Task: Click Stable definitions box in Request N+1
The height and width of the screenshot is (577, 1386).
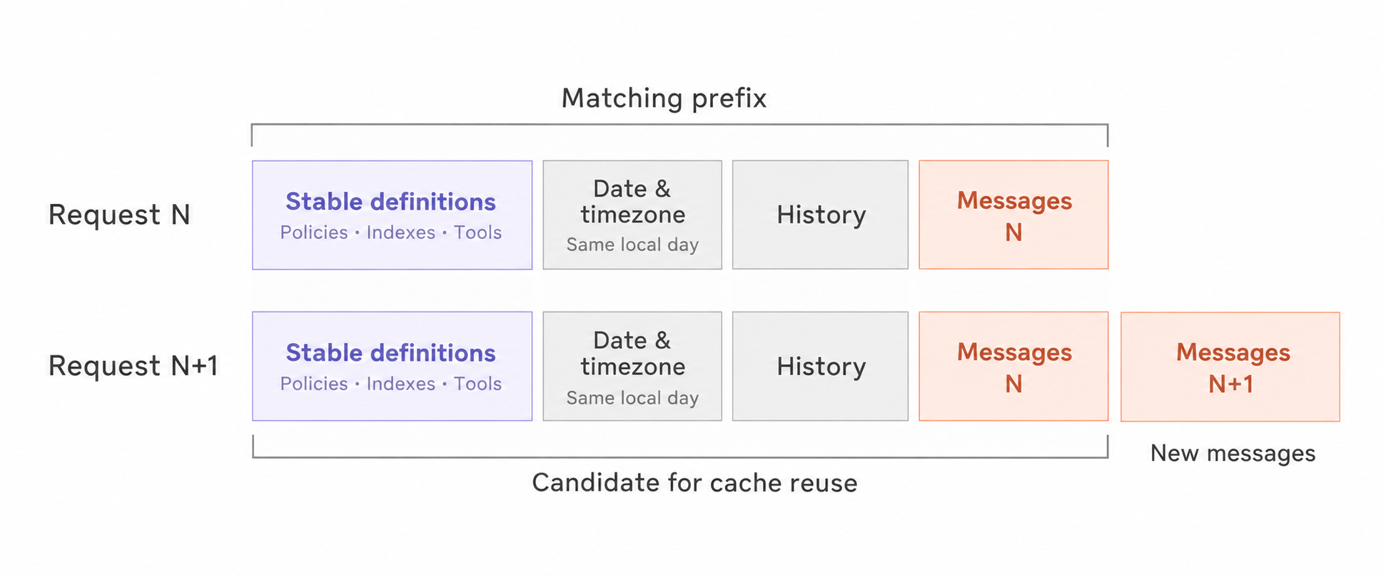Action: pyautogui.click(x=392, y=366)
